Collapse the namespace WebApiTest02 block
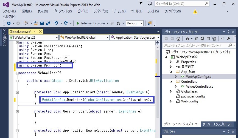Screen dimensions: 238x138 18,73
